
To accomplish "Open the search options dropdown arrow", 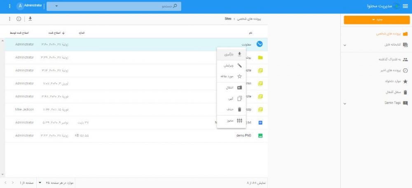I will [x=56, y=6].
